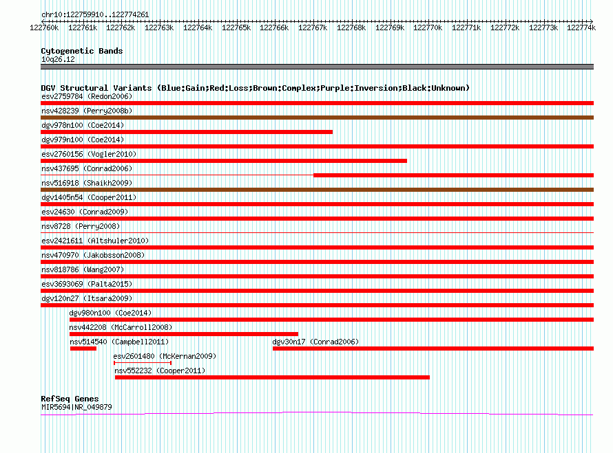Select the dgv979n100 red variant bar
The image size is (613, 453).
[317, 146]
